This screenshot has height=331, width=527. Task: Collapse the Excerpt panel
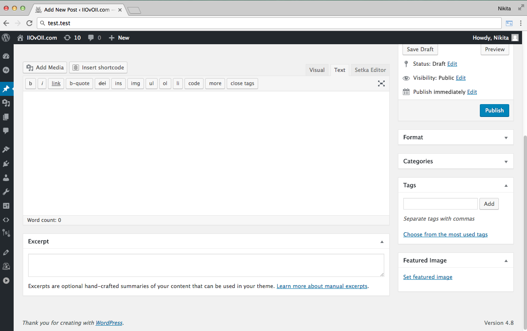(x=382, y=242)
